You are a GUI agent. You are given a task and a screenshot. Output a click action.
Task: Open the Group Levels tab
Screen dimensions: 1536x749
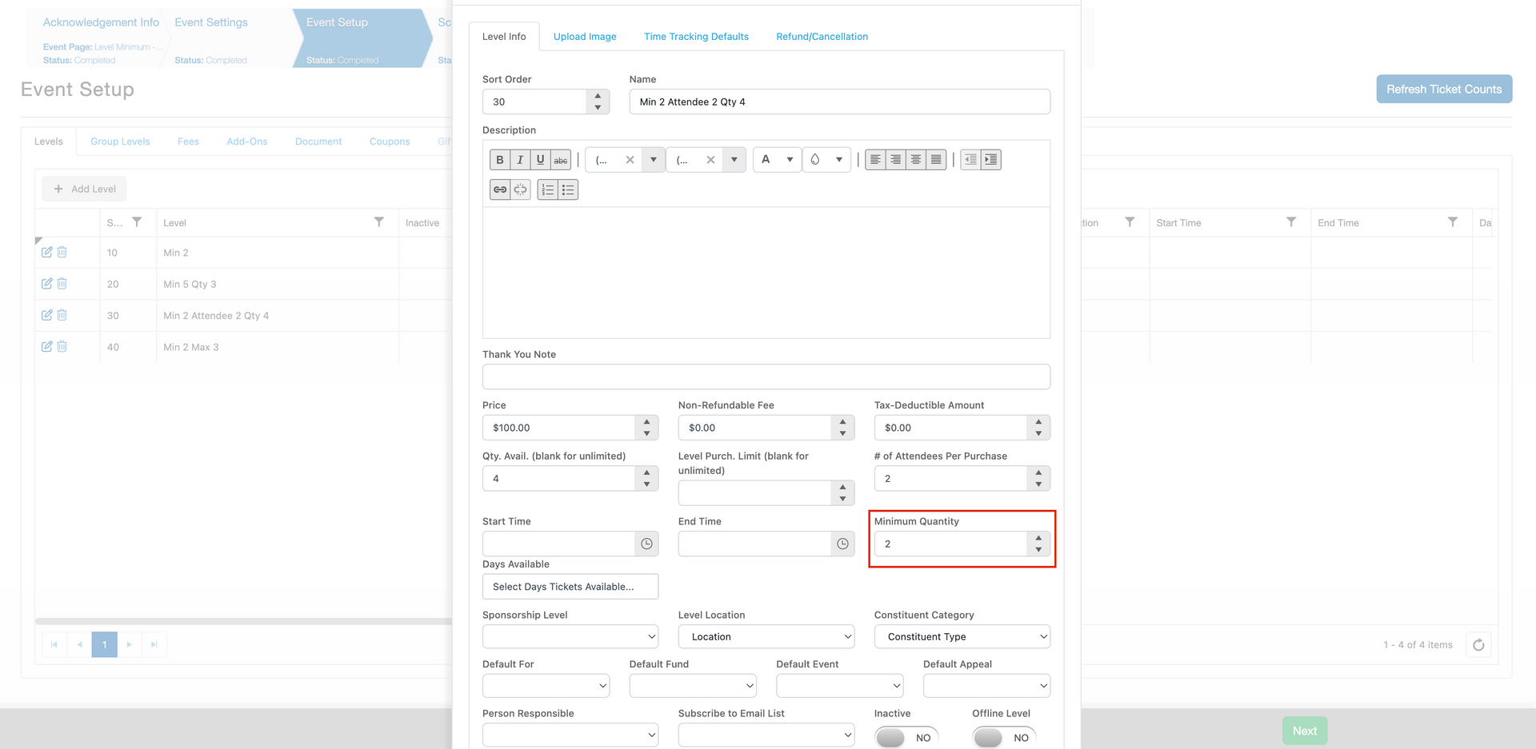[120, 141]
